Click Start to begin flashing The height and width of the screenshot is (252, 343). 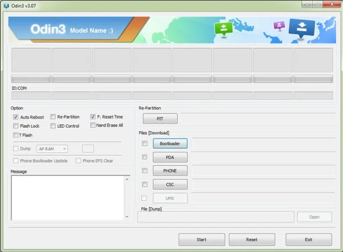coord(201,239)
